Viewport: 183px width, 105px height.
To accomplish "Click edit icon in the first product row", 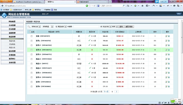I will pos(166,36).
